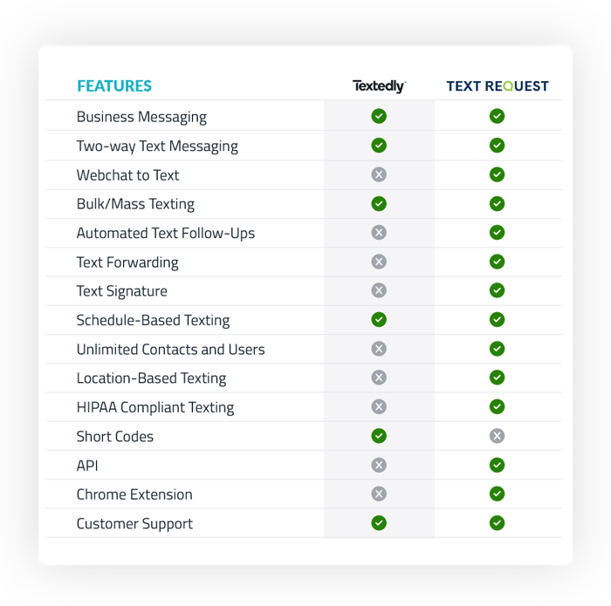Click Textedly's check for Schedule-Based Texting
Screen dimensions: 611x606
click(379, 320)
